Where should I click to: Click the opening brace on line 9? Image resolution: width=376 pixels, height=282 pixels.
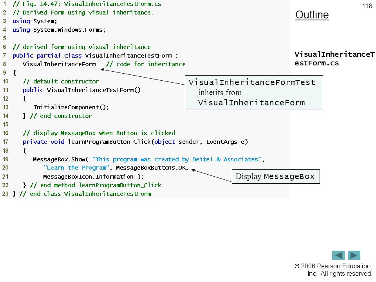pyautogui.click(x=14, y=73)
